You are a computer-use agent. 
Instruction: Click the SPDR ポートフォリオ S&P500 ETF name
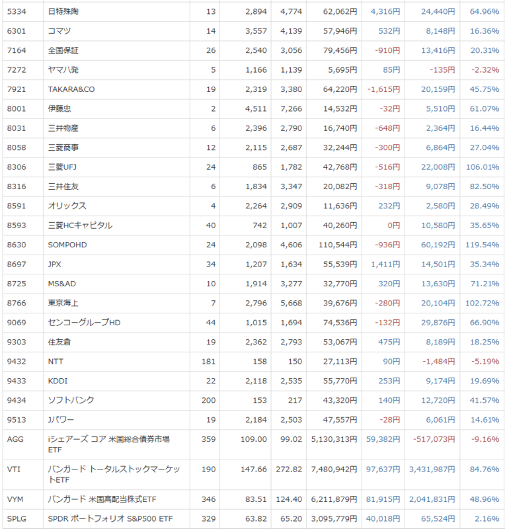110,519
